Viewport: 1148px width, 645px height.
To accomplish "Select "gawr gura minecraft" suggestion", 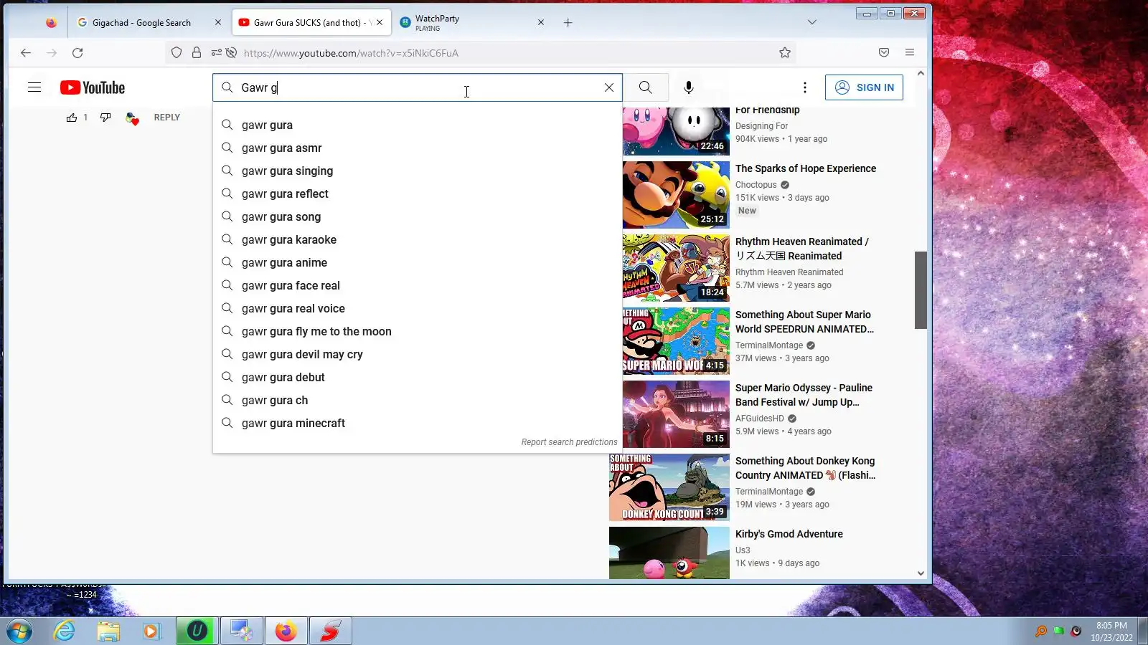I will pyautogui.click(x=418, y=423).
